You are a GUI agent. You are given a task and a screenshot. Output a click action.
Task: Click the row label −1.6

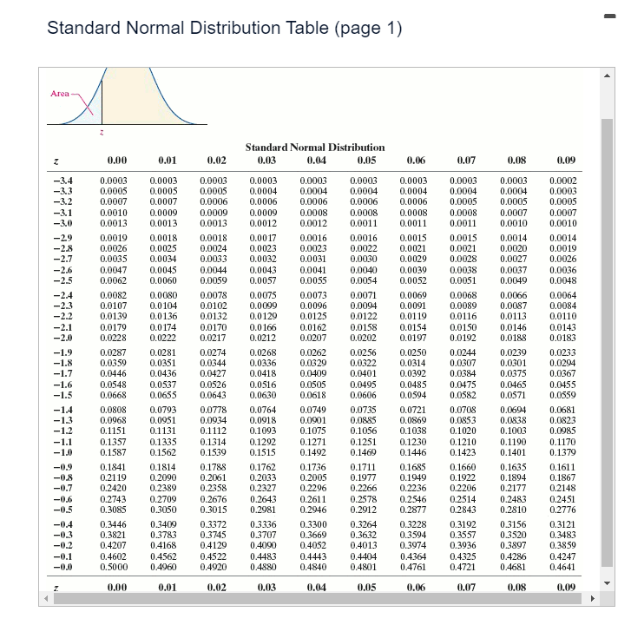63,385
